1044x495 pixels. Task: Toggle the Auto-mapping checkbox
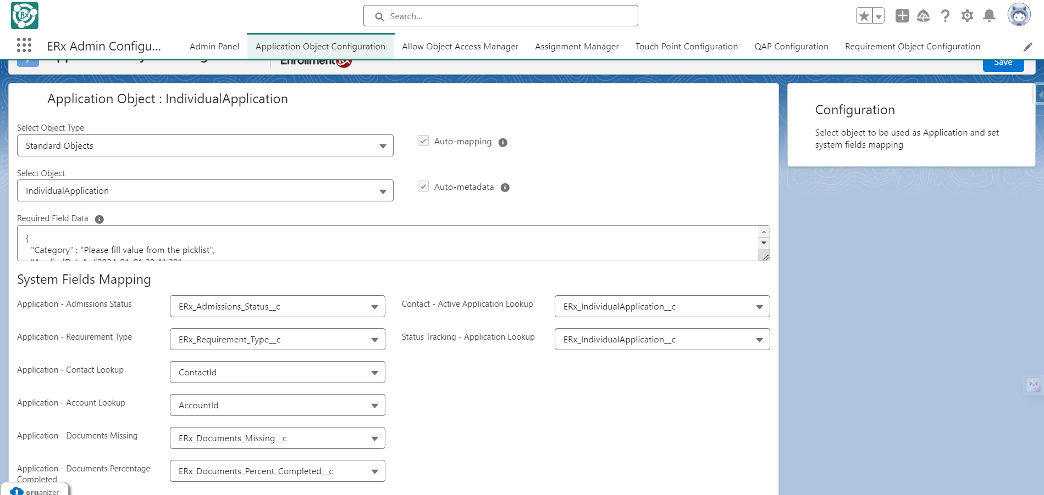pyautogui.click(x=423, y=141)
